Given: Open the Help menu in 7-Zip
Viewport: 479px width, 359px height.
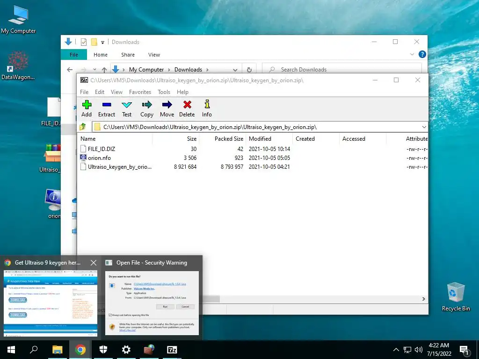Looking at the screenshot, I should (x=182, y=92).
